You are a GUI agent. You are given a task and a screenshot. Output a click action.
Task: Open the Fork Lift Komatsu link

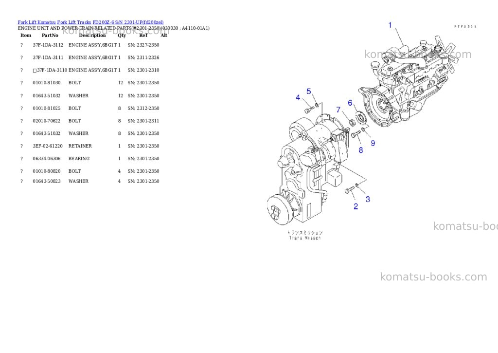pyautogui.click(x=36, y=22)
